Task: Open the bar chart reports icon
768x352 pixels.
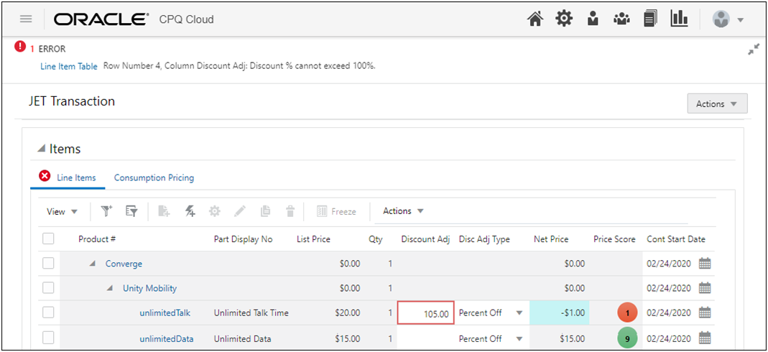Action: pyautogui.click(x=680, y=19)
